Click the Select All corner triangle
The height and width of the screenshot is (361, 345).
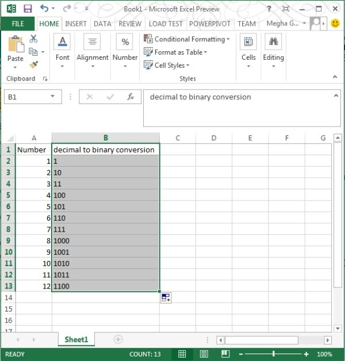click(10, 138)
